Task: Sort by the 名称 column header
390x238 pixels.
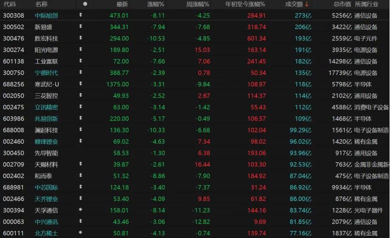Action: pyautogui.click(x=41, y=4)
